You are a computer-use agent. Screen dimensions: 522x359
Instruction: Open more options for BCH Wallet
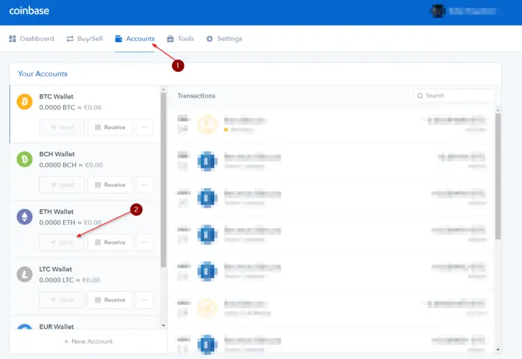145,185
